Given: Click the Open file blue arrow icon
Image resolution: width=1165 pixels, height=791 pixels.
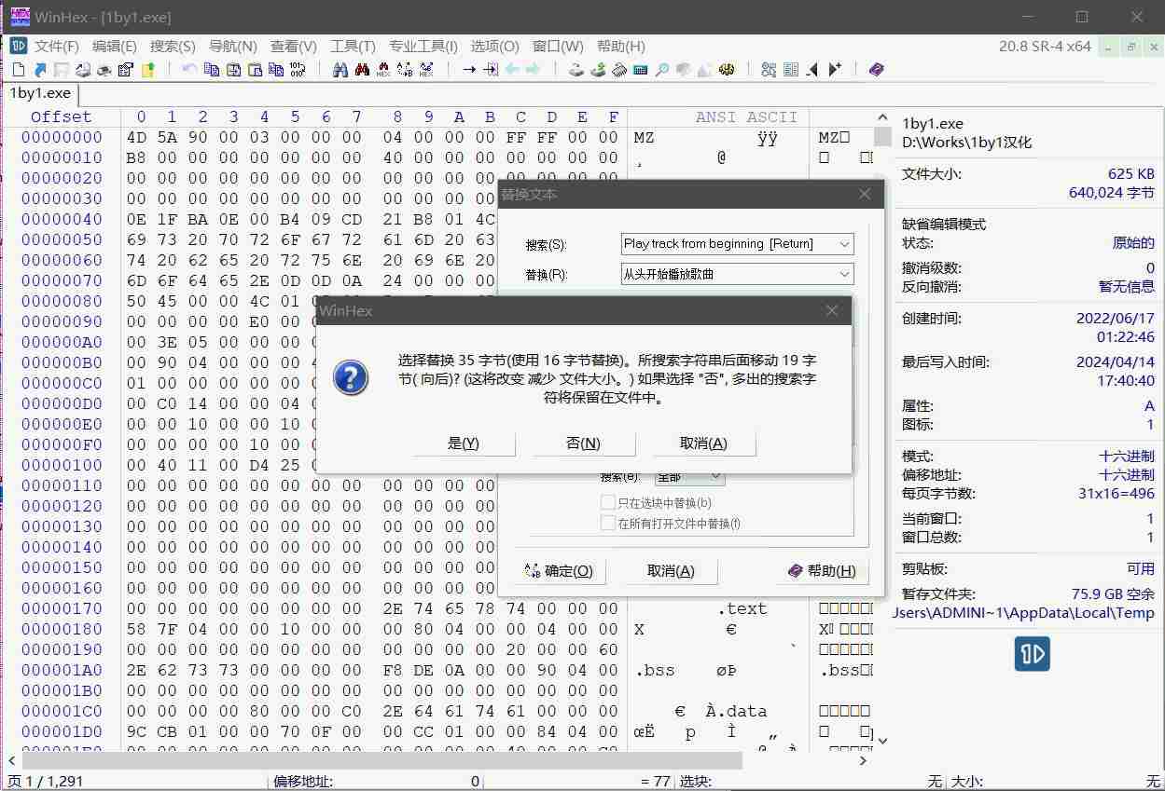Looking at the screenshot, I should point(40,70).
